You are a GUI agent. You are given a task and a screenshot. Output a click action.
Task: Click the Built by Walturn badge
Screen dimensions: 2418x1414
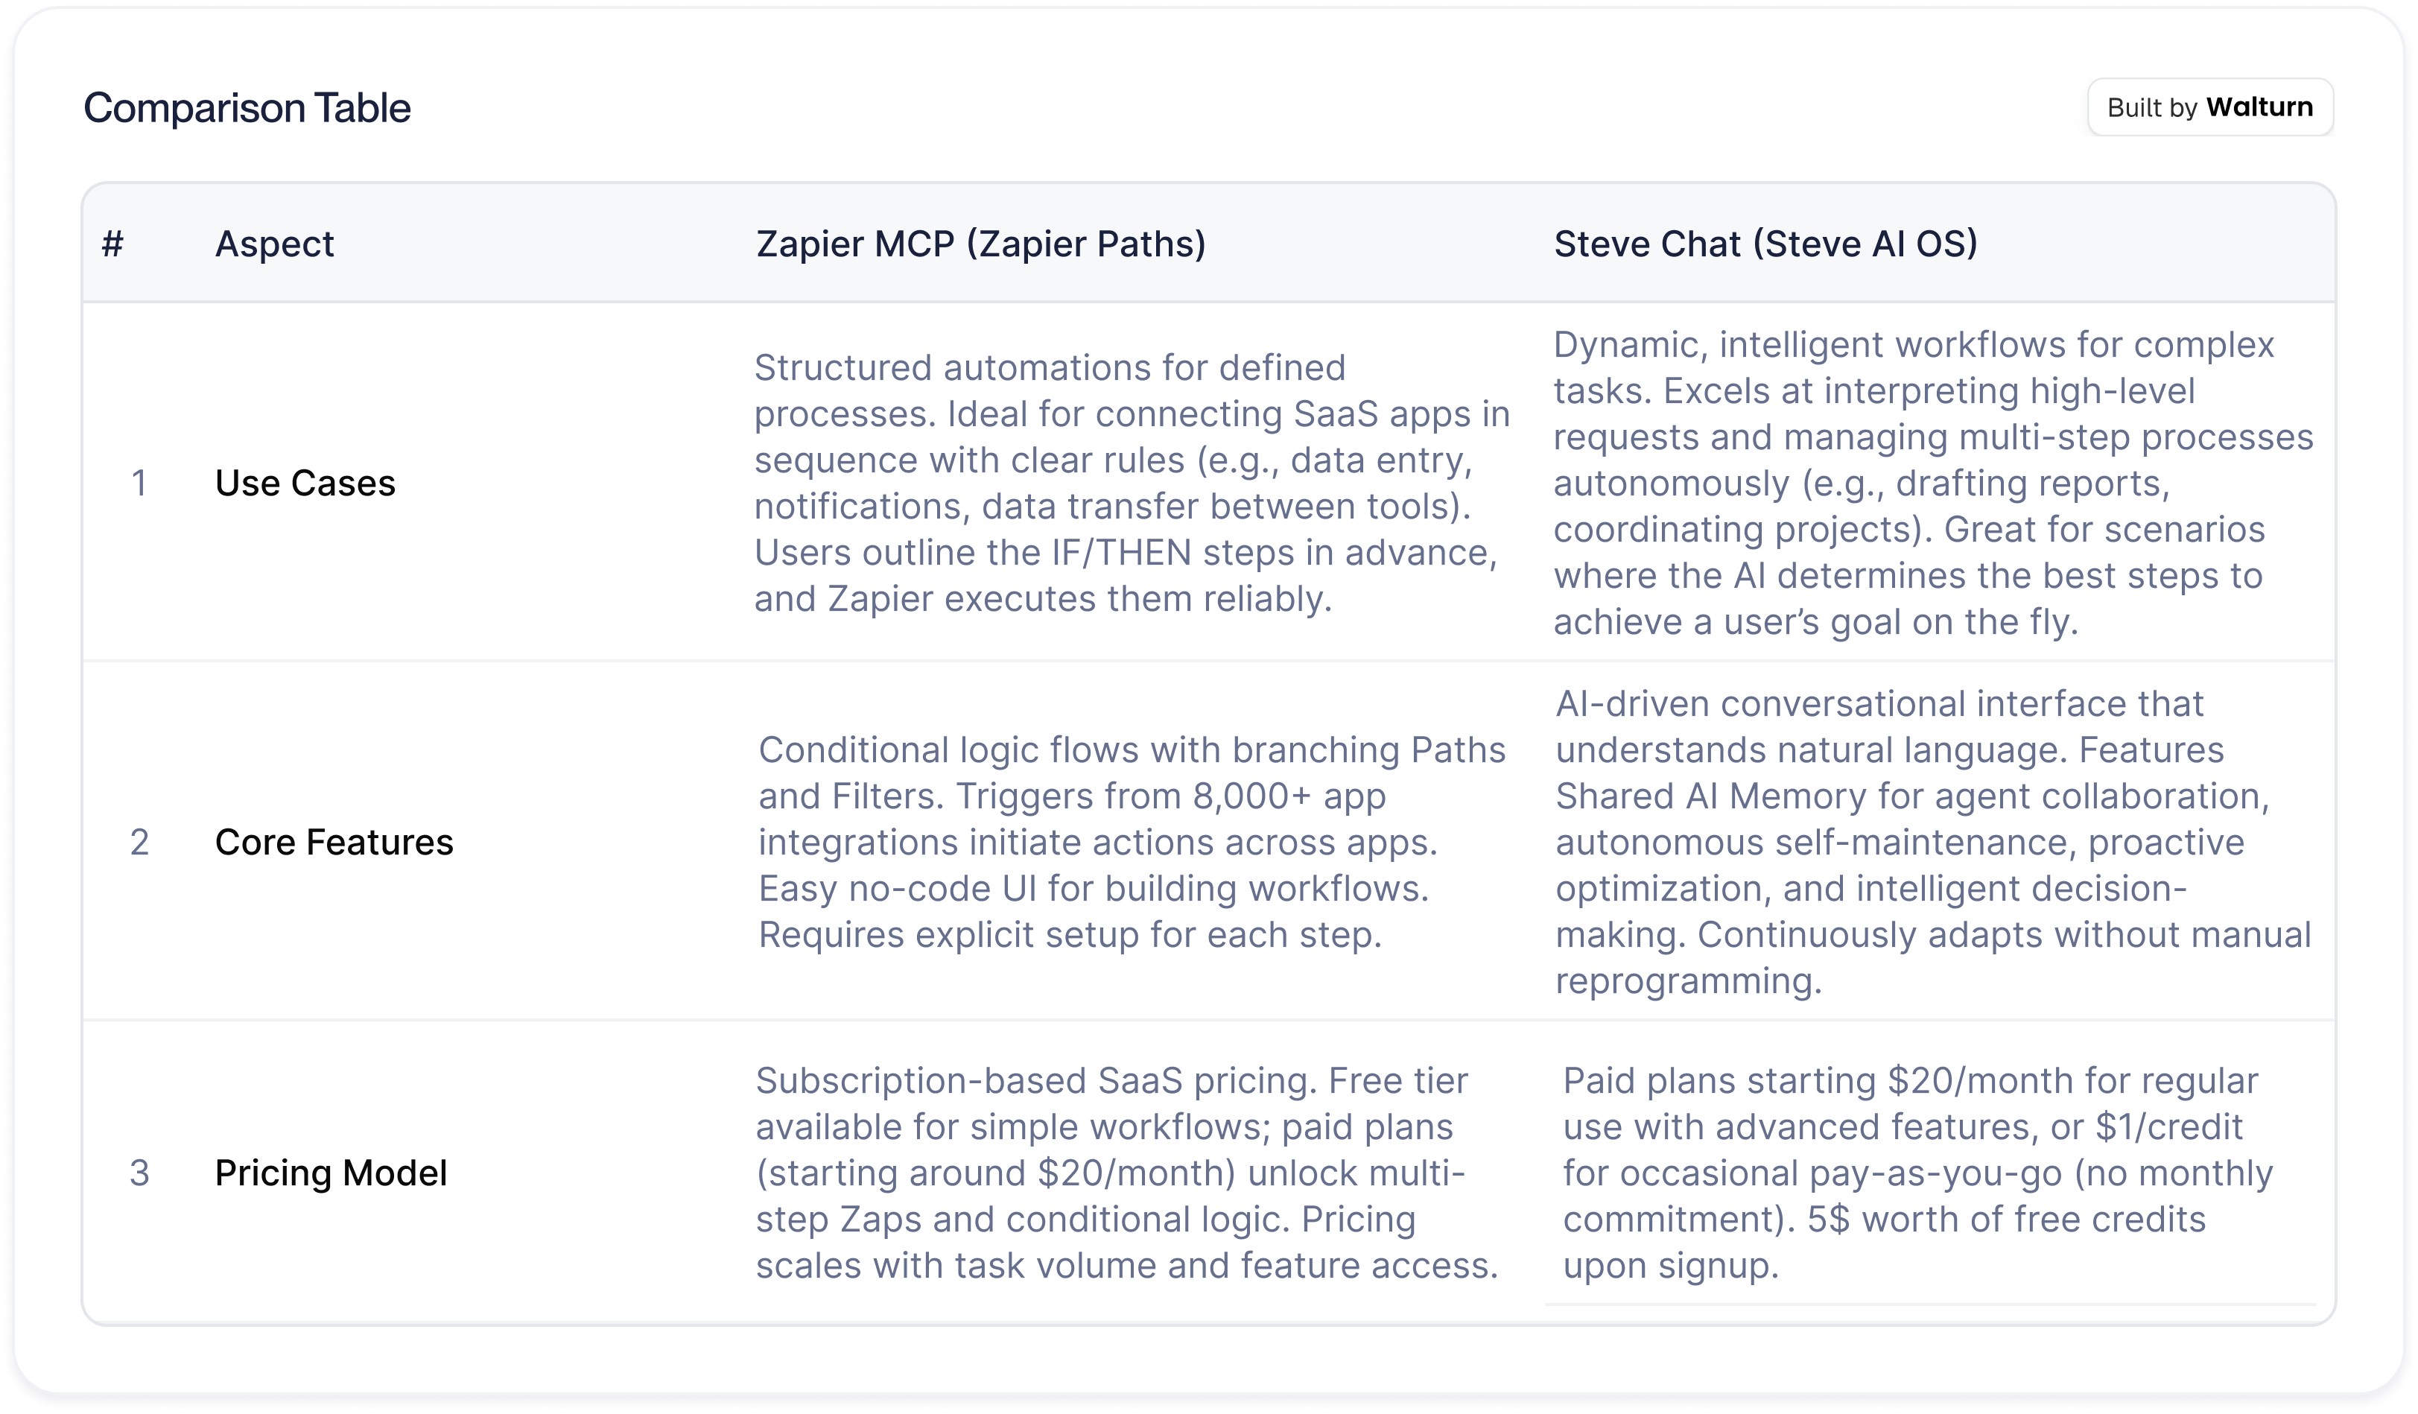[x=2209, y=107]
